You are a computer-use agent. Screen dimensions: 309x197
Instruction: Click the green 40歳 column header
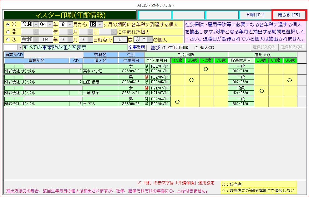pyautogui.click(x=178, y=60)
